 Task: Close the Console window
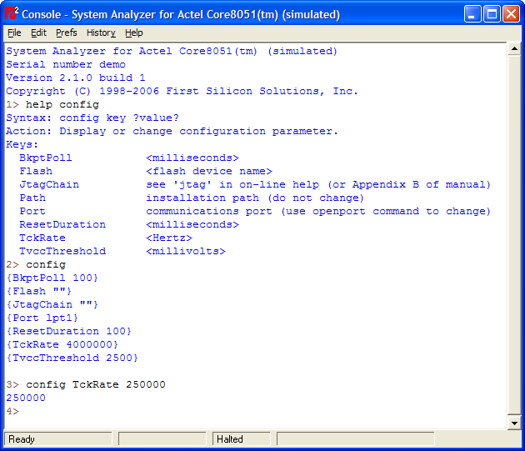512,14
